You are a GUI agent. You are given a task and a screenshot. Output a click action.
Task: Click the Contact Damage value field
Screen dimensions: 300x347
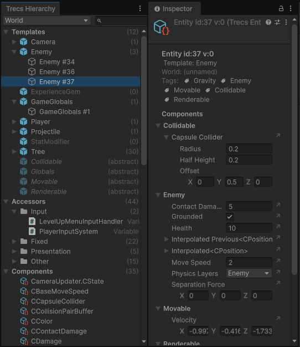pyautogui.click(x=249, y=206)
